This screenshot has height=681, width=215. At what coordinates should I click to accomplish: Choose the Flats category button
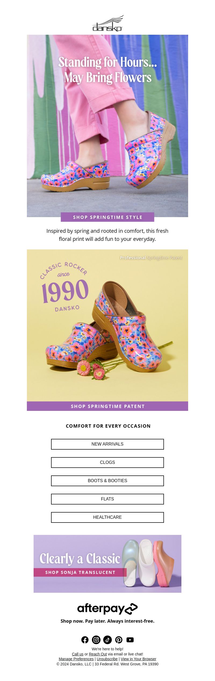pyautogui.click(x=107, y=499)
